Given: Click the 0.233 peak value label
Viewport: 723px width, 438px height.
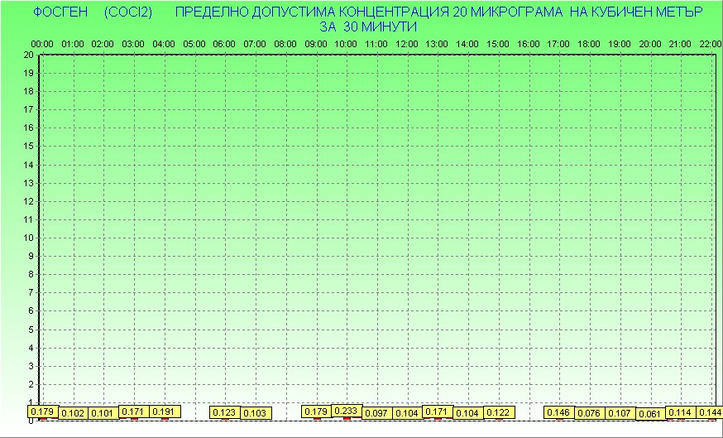Looking at the screenshot, I should (x=346, y=410).
